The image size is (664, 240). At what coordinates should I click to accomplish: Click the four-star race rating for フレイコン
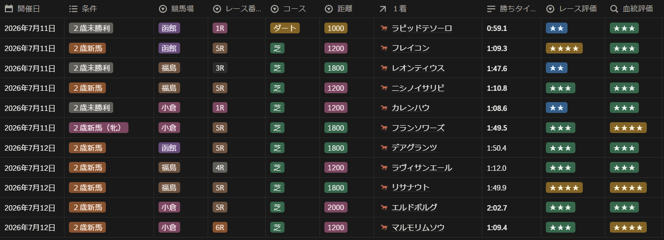click(x=564, y=48)
